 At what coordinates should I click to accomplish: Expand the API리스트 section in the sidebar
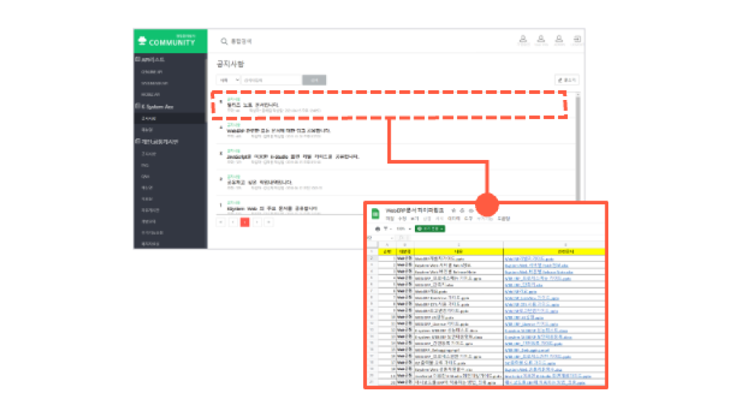pos(150,59)
